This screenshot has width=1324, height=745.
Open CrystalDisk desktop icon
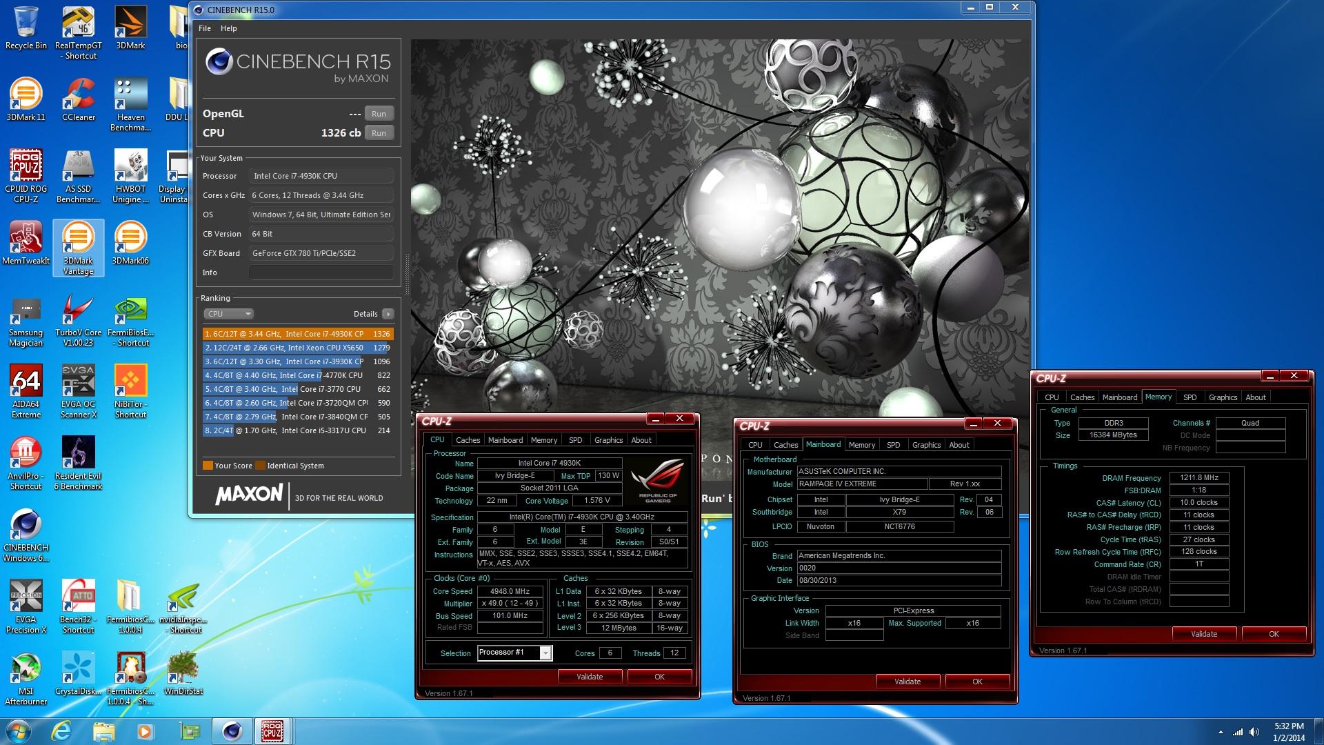78,673
